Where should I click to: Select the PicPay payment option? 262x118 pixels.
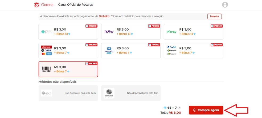[194, 32]
